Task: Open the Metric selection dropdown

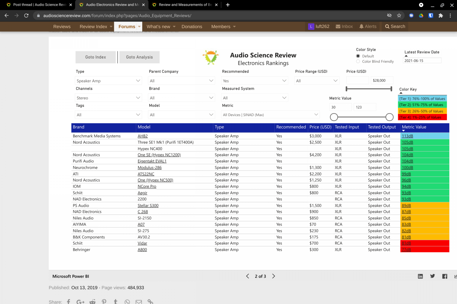Action: 271,115
